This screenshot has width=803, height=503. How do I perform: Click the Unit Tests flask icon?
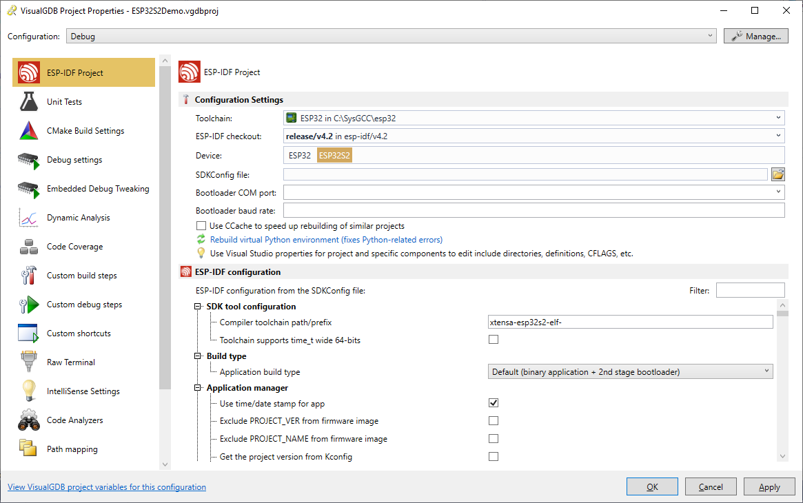click(29, 101)
